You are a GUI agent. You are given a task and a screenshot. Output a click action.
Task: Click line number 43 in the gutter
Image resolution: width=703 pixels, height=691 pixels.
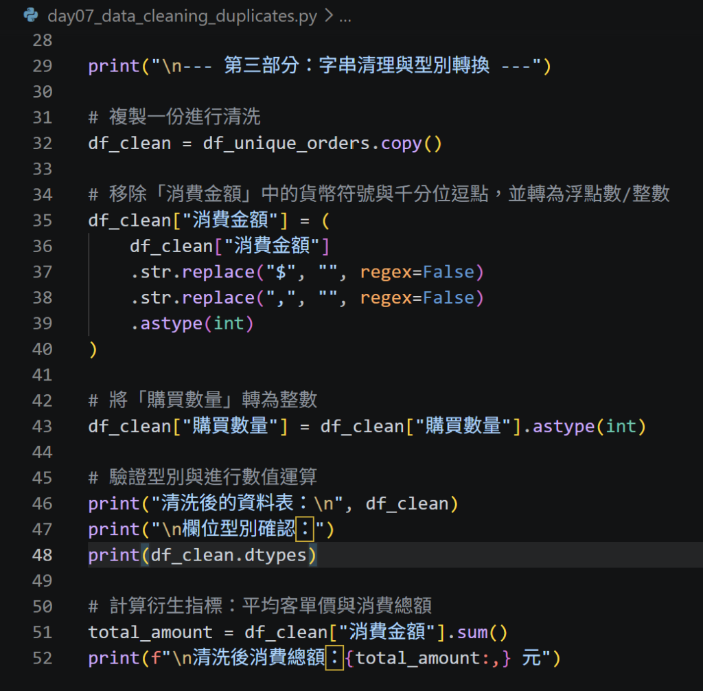(43, 427)
